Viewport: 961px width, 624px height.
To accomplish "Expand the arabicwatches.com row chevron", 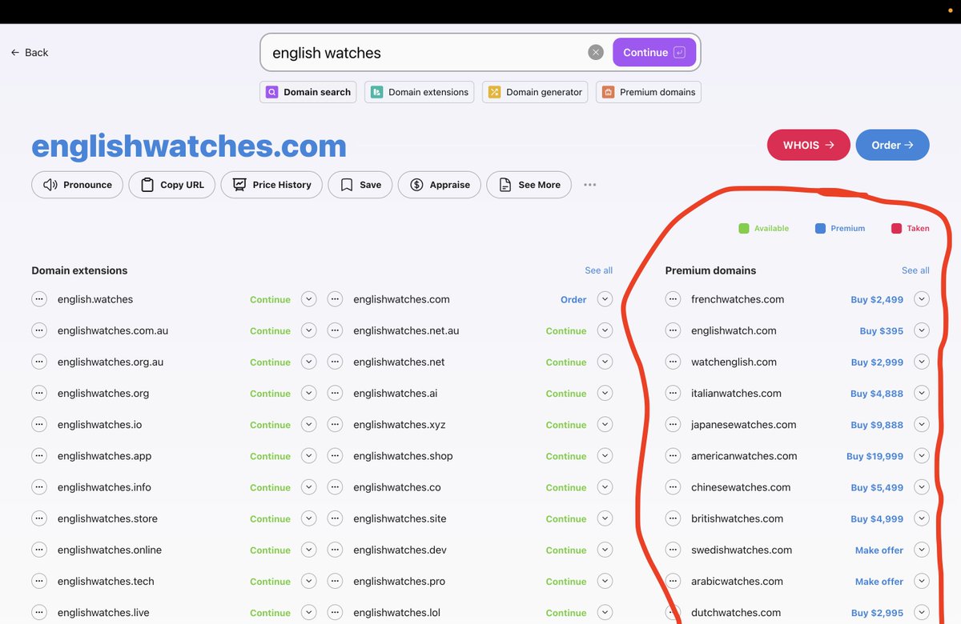I will (x=922, y=581).
